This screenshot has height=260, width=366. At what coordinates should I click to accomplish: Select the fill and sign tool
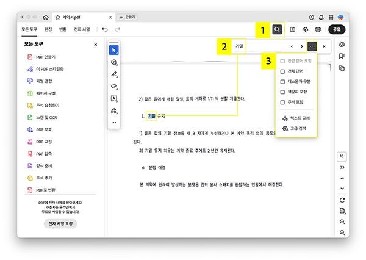click(114, 110)
